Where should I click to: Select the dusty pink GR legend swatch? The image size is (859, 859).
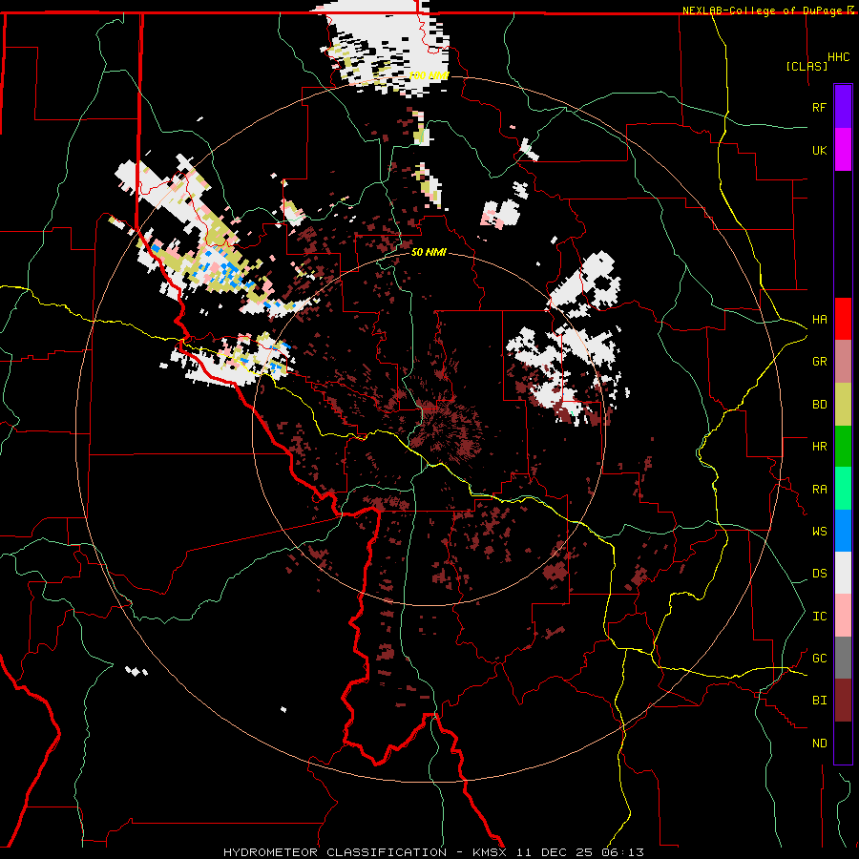tap(843, 362)
